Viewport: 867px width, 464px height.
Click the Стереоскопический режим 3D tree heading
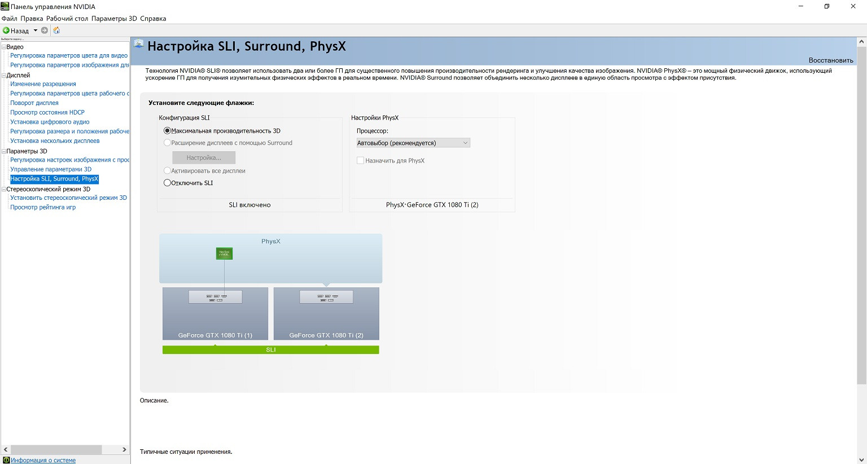(x=48, y=189)
